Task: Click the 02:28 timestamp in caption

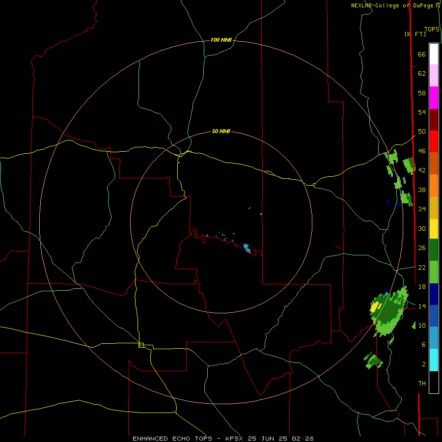Action: pyautogui.click(x=303, y=439)
